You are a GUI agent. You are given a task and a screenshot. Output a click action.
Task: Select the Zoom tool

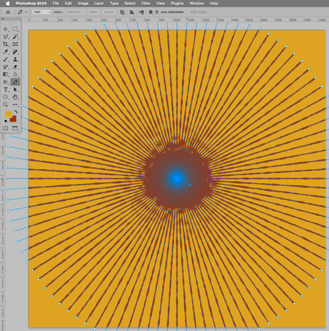coord(6,105)
